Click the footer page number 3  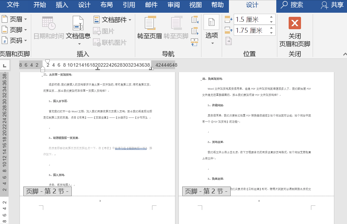100,201
